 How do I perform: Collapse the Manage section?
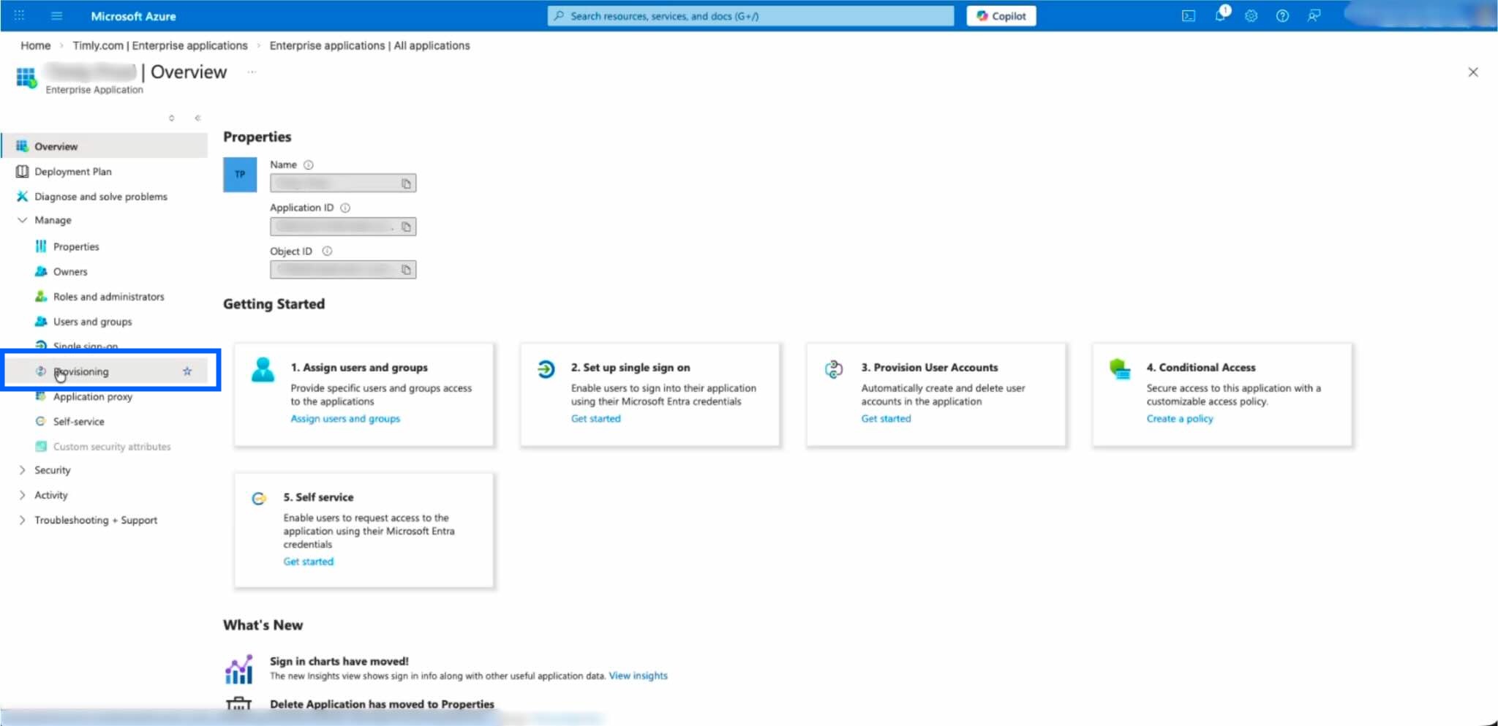pos(22,220)
